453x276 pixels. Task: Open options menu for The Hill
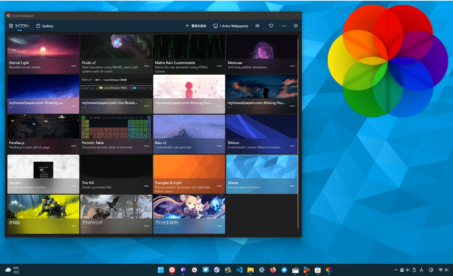pyautogui.click(x=147, y=186)
